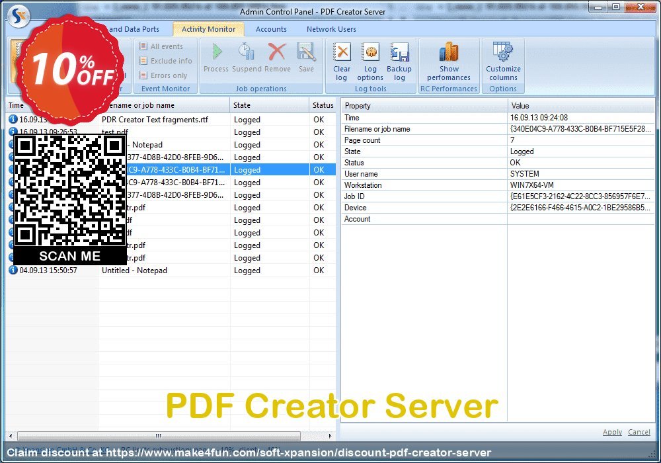This screenshot has height=463, width=661.
Task: Show performances chart icon
Action: tap(449, 52)
